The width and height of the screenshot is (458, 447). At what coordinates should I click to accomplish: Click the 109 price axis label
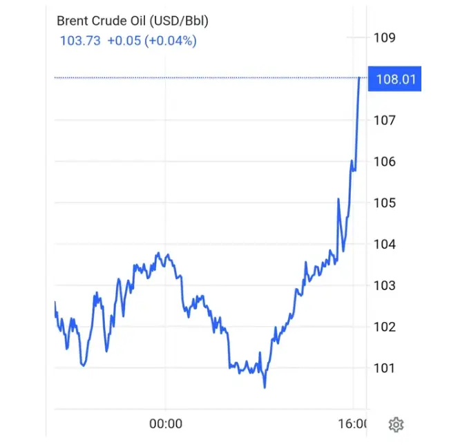click(385, 37)
